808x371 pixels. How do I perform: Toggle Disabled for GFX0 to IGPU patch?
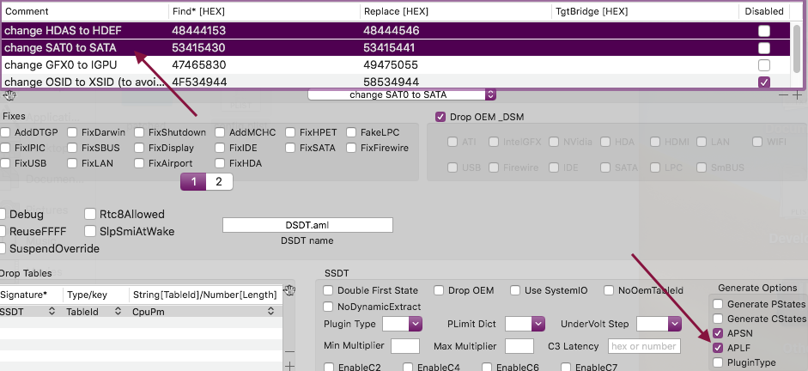click(x=764, y=65)
